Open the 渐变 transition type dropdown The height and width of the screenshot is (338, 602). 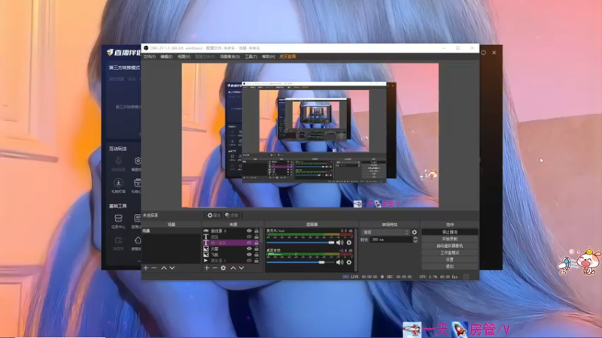(x=385, y=232)
